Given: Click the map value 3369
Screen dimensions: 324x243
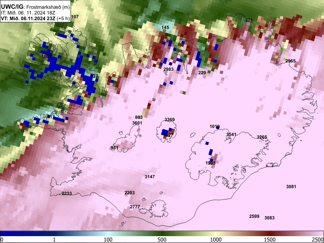Looking at the screenshot, I should (170, 120).
